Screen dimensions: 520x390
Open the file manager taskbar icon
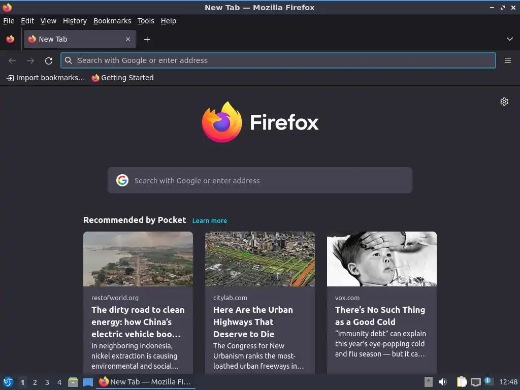coord(73,382)
